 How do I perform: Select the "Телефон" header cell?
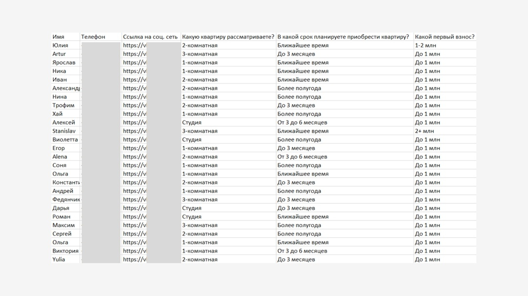coord(93,37)
